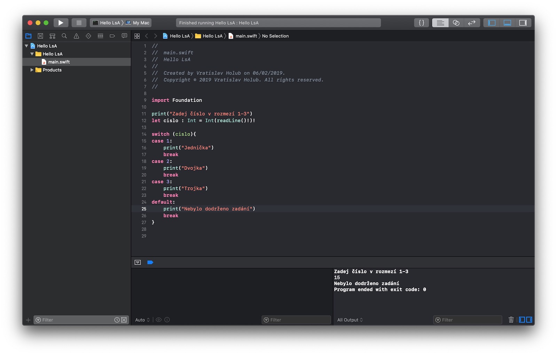Viewport: 557px width, 355px height.
Task: Select main.swift in the jump bar
Action: (246, 36)
